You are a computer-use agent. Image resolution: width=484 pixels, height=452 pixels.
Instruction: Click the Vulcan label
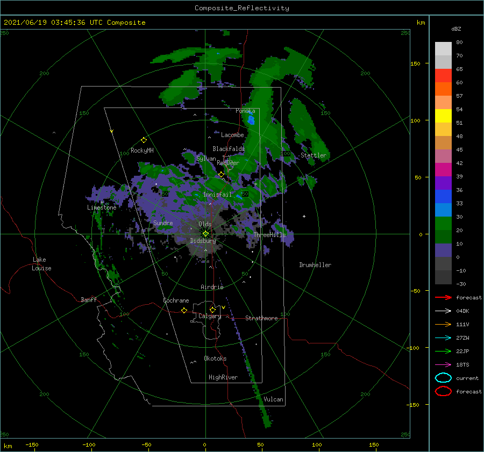coord(273,399)
